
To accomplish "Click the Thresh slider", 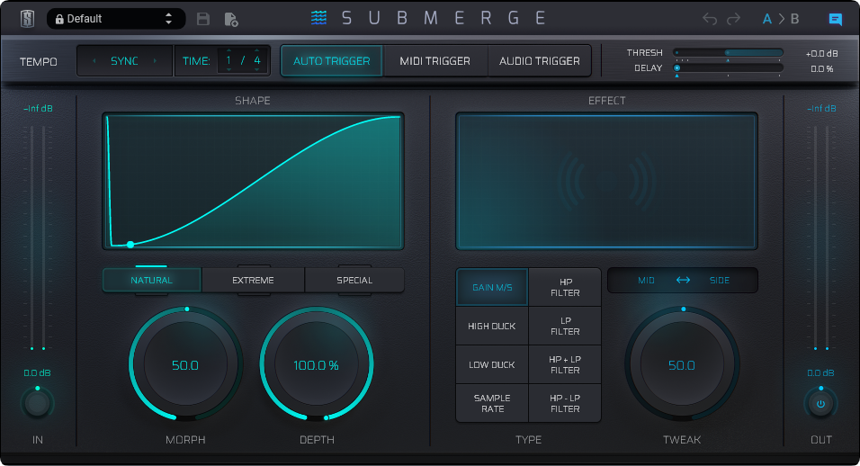I will click(x=728, y=53).
